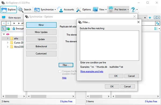Click the Filter... button in Synchronize Options

(66, 65)
